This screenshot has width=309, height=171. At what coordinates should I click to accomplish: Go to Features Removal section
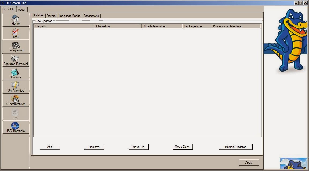coord(16,60)
